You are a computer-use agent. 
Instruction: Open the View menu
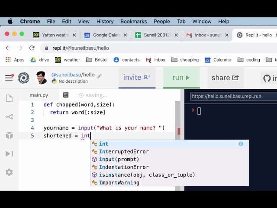pos(84,21)
